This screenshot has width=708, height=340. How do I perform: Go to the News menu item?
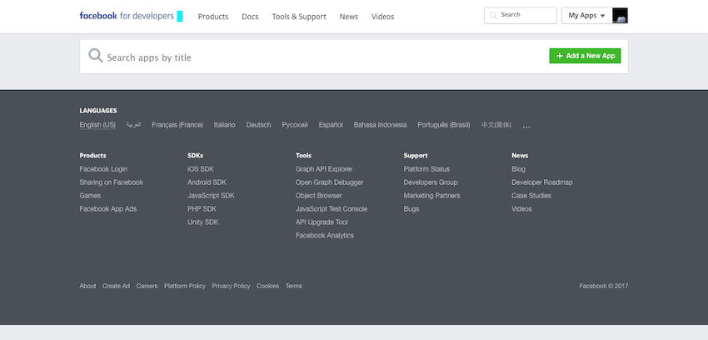[348, 17]
